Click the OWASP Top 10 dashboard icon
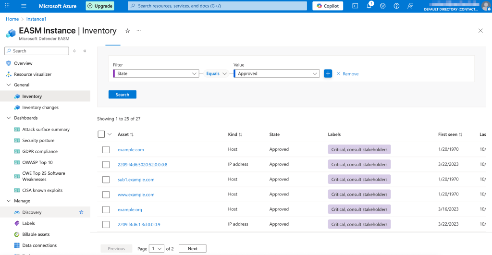The height and width of the screenshot is (255, 492). pyautogui.click(x=17, y=162)
